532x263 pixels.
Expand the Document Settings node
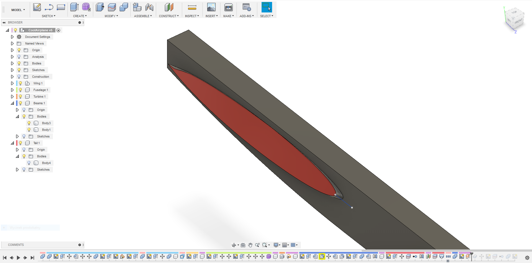tap(12, 37)
